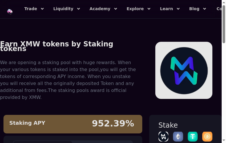The width and height of the screenshot is (226, 143).
Task: Expand the Trade dropdown arrow
Action: tap(42, 9)
